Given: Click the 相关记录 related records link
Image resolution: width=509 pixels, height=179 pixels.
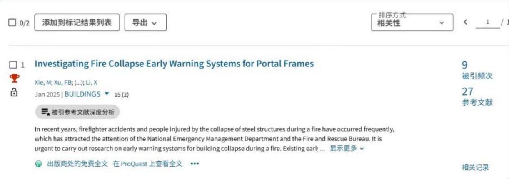Looking at the screenshot, I should pos(475,167).
